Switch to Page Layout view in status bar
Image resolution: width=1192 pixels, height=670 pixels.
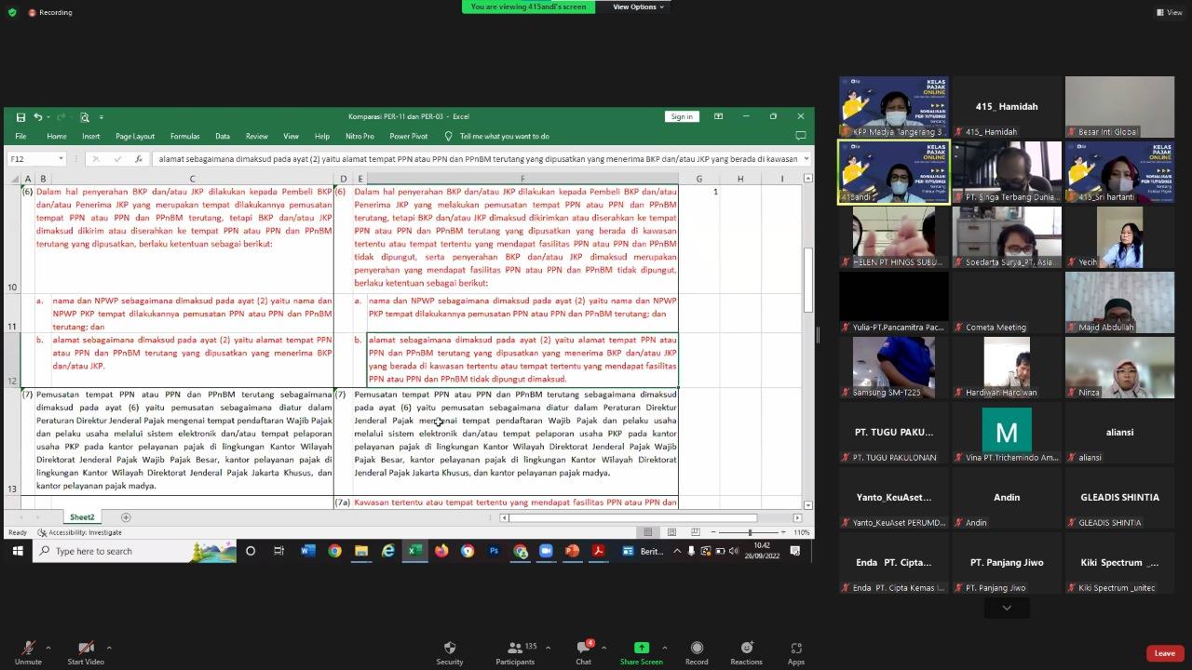(671, 532)
